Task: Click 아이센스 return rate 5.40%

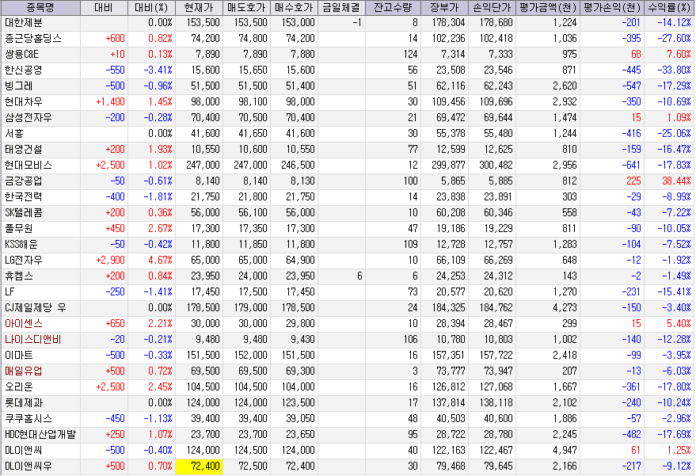Action: pyautogui.click(x=679, y=324)
